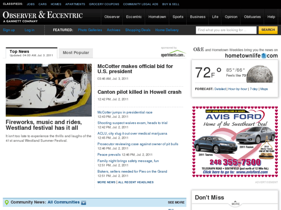Open the Sports section

click(x=178, y=17)
